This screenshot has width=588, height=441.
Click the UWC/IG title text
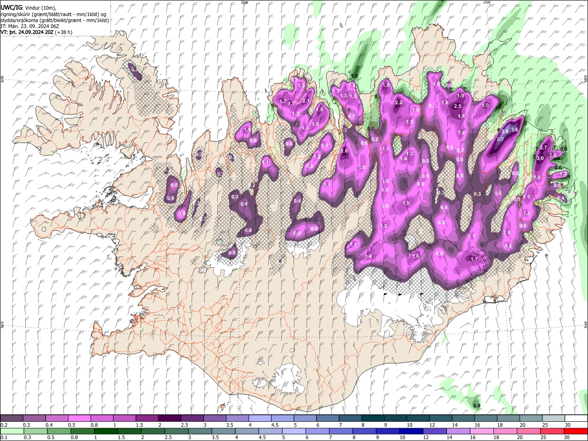pyautogui.click(x=11, y=8)
